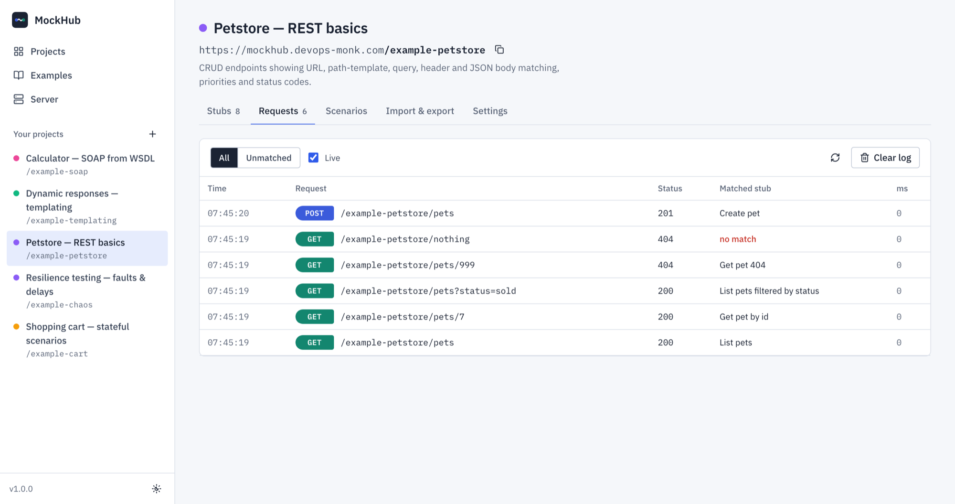Open Dynamic responses — templating project
This screenshot has width=955, height=504.
tap(87, 206)
